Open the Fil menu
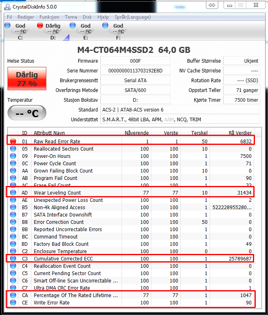The image size is (268, 315). pyautogui.click(x=9, y=17)
